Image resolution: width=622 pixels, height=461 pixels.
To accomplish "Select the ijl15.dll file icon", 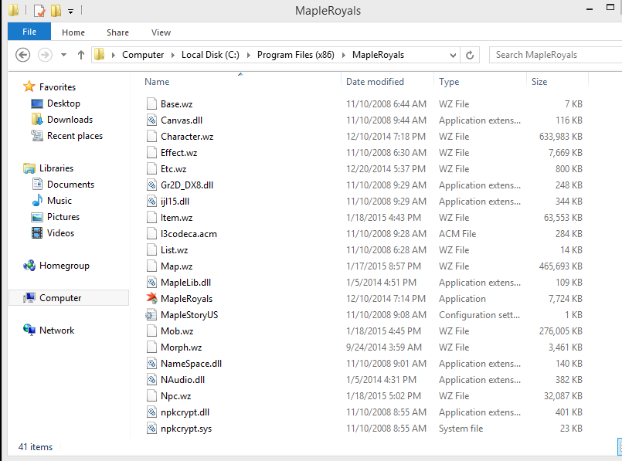I will coord(151,202).
